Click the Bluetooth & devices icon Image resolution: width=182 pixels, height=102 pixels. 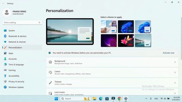coord(5,36)
